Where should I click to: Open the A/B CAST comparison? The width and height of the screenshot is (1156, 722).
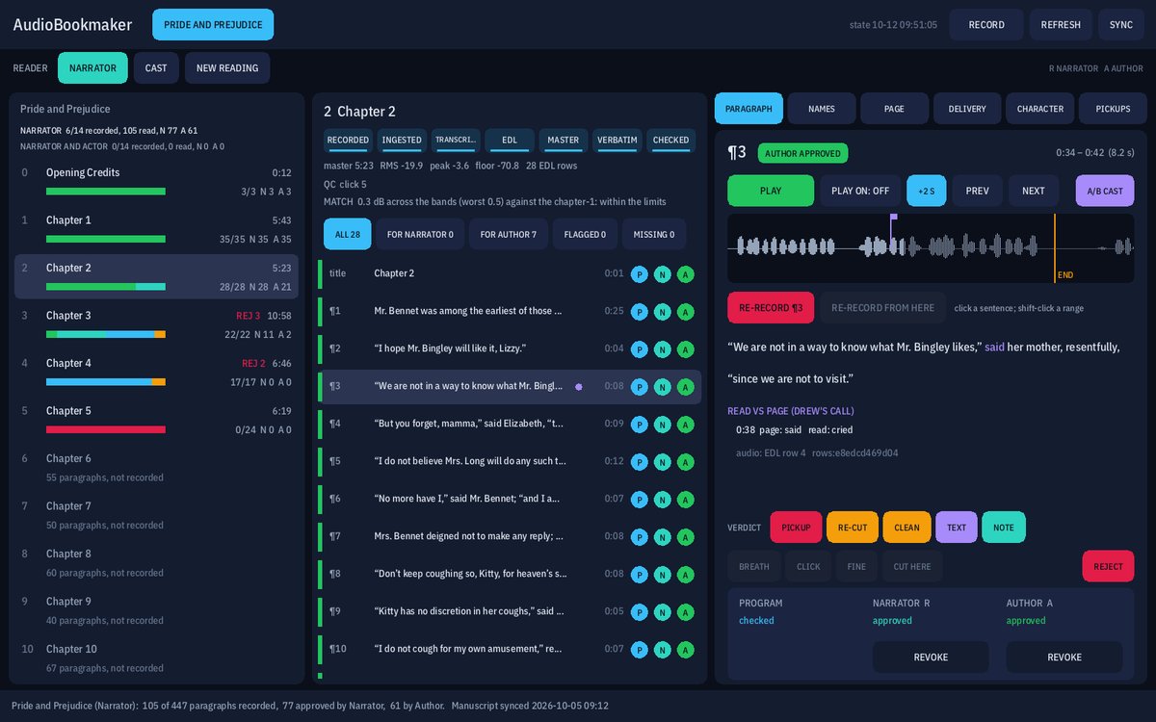(x=1105, y=191)
